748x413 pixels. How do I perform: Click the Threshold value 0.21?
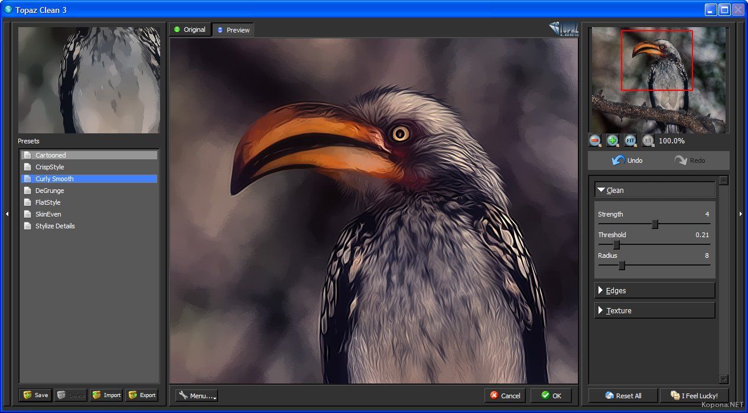pos(702,235)
